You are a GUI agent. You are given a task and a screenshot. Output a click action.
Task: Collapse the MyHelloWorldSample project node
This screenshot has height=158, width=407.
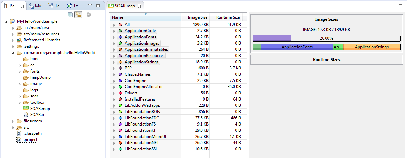pos(7,21)
